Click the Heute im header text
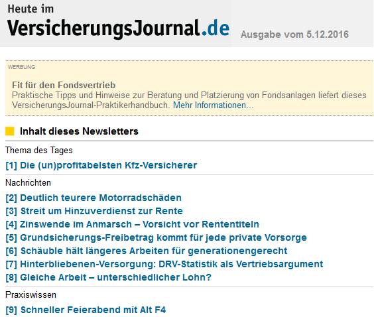Viewport: 374px width, 317px height. coord(31,9)
